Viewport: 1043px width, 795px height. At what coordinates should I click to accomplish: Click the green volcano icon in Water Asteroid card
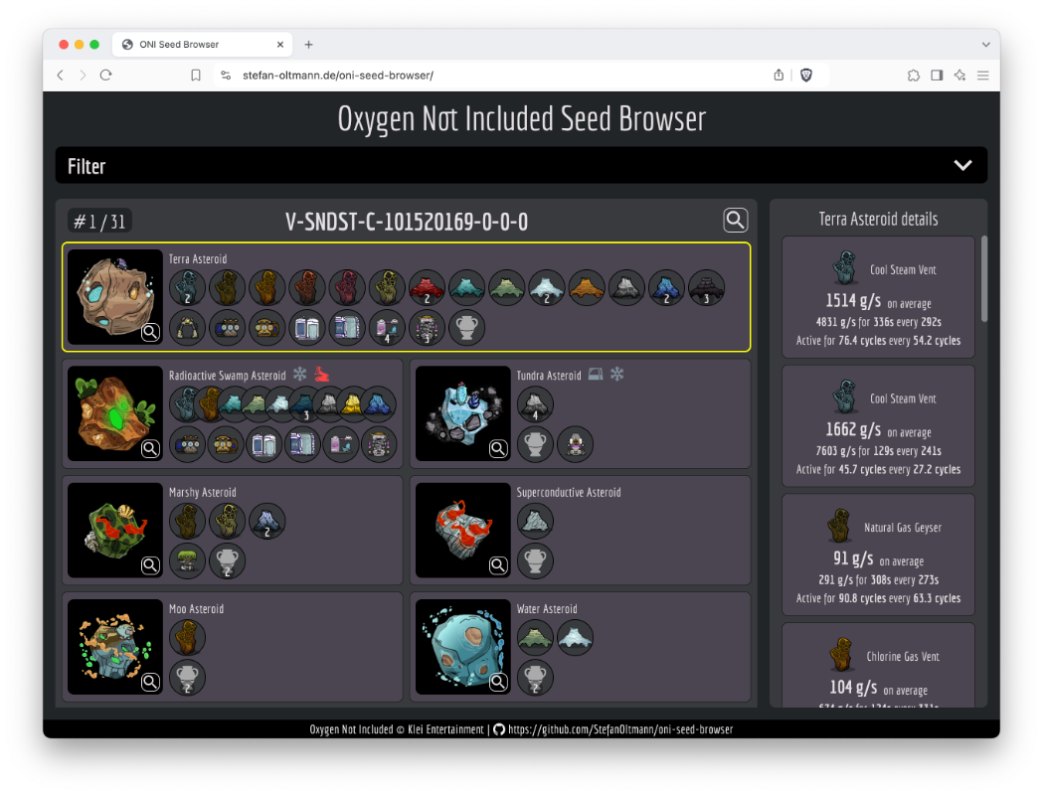coord(536,638)
